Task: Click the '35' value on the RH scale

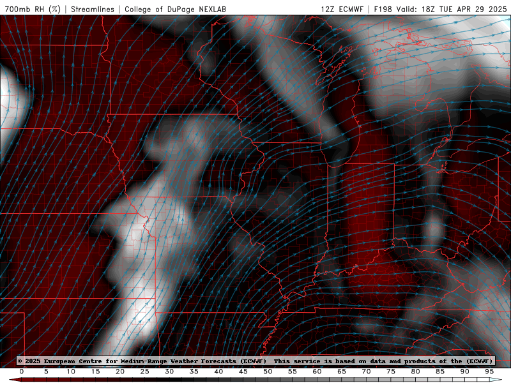Action: tap(194, 372)
